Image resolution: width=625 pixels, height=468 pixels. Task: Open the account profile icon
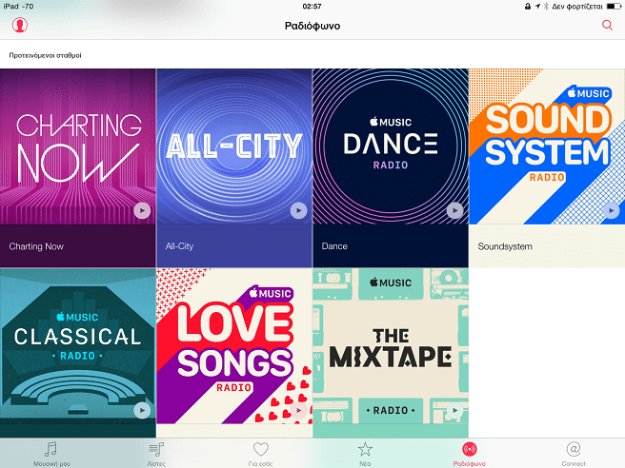click(x=19, y=25)
